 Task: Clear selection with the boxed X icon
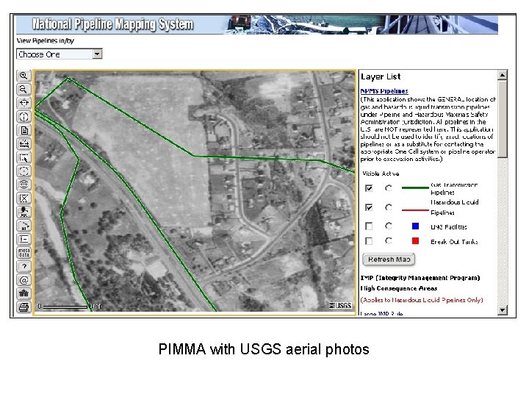pos(24,198)
